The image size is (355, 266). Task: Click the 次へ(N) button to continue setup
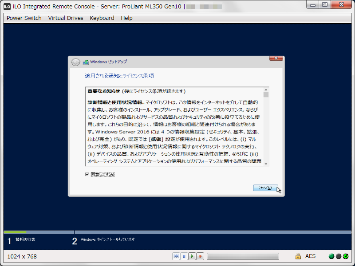(266, 188)
